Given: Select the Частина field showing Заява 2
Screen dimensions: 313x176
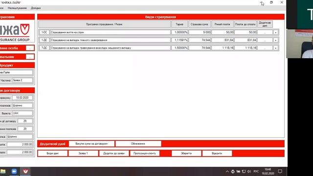Looking at the screenshot, I should 22,80.
